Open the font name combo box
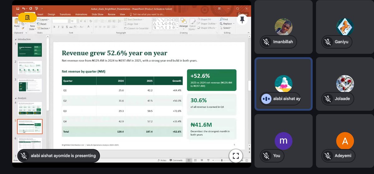 [60, 21]
